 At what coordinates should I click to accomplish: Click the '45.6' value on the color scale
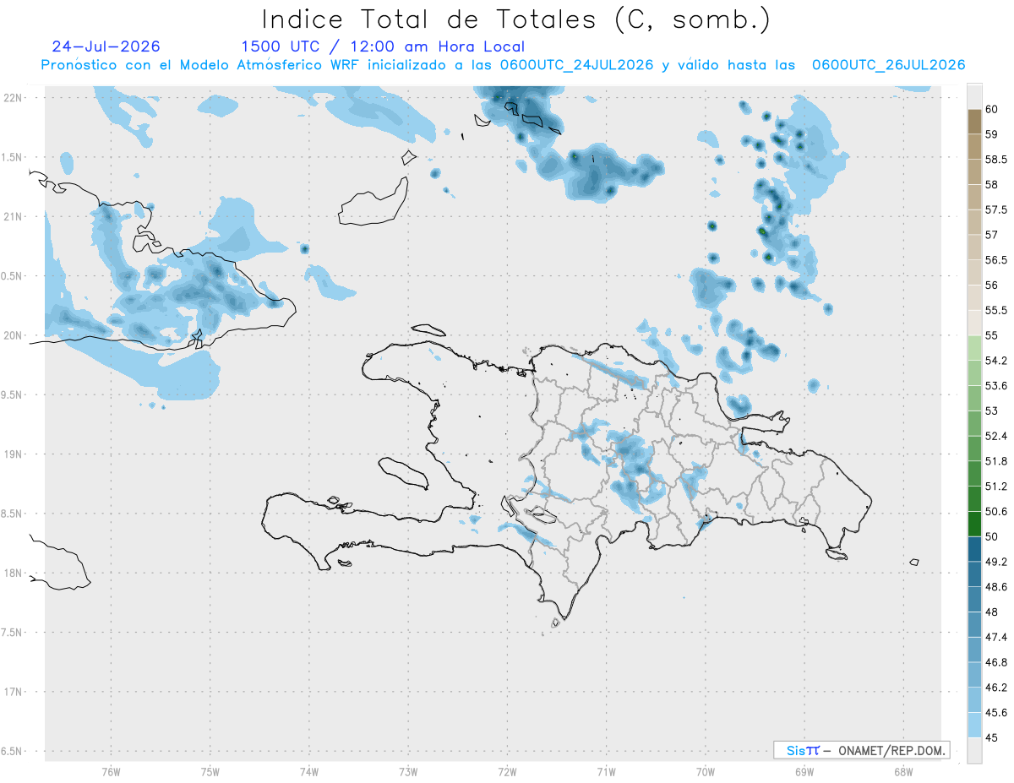996,712
